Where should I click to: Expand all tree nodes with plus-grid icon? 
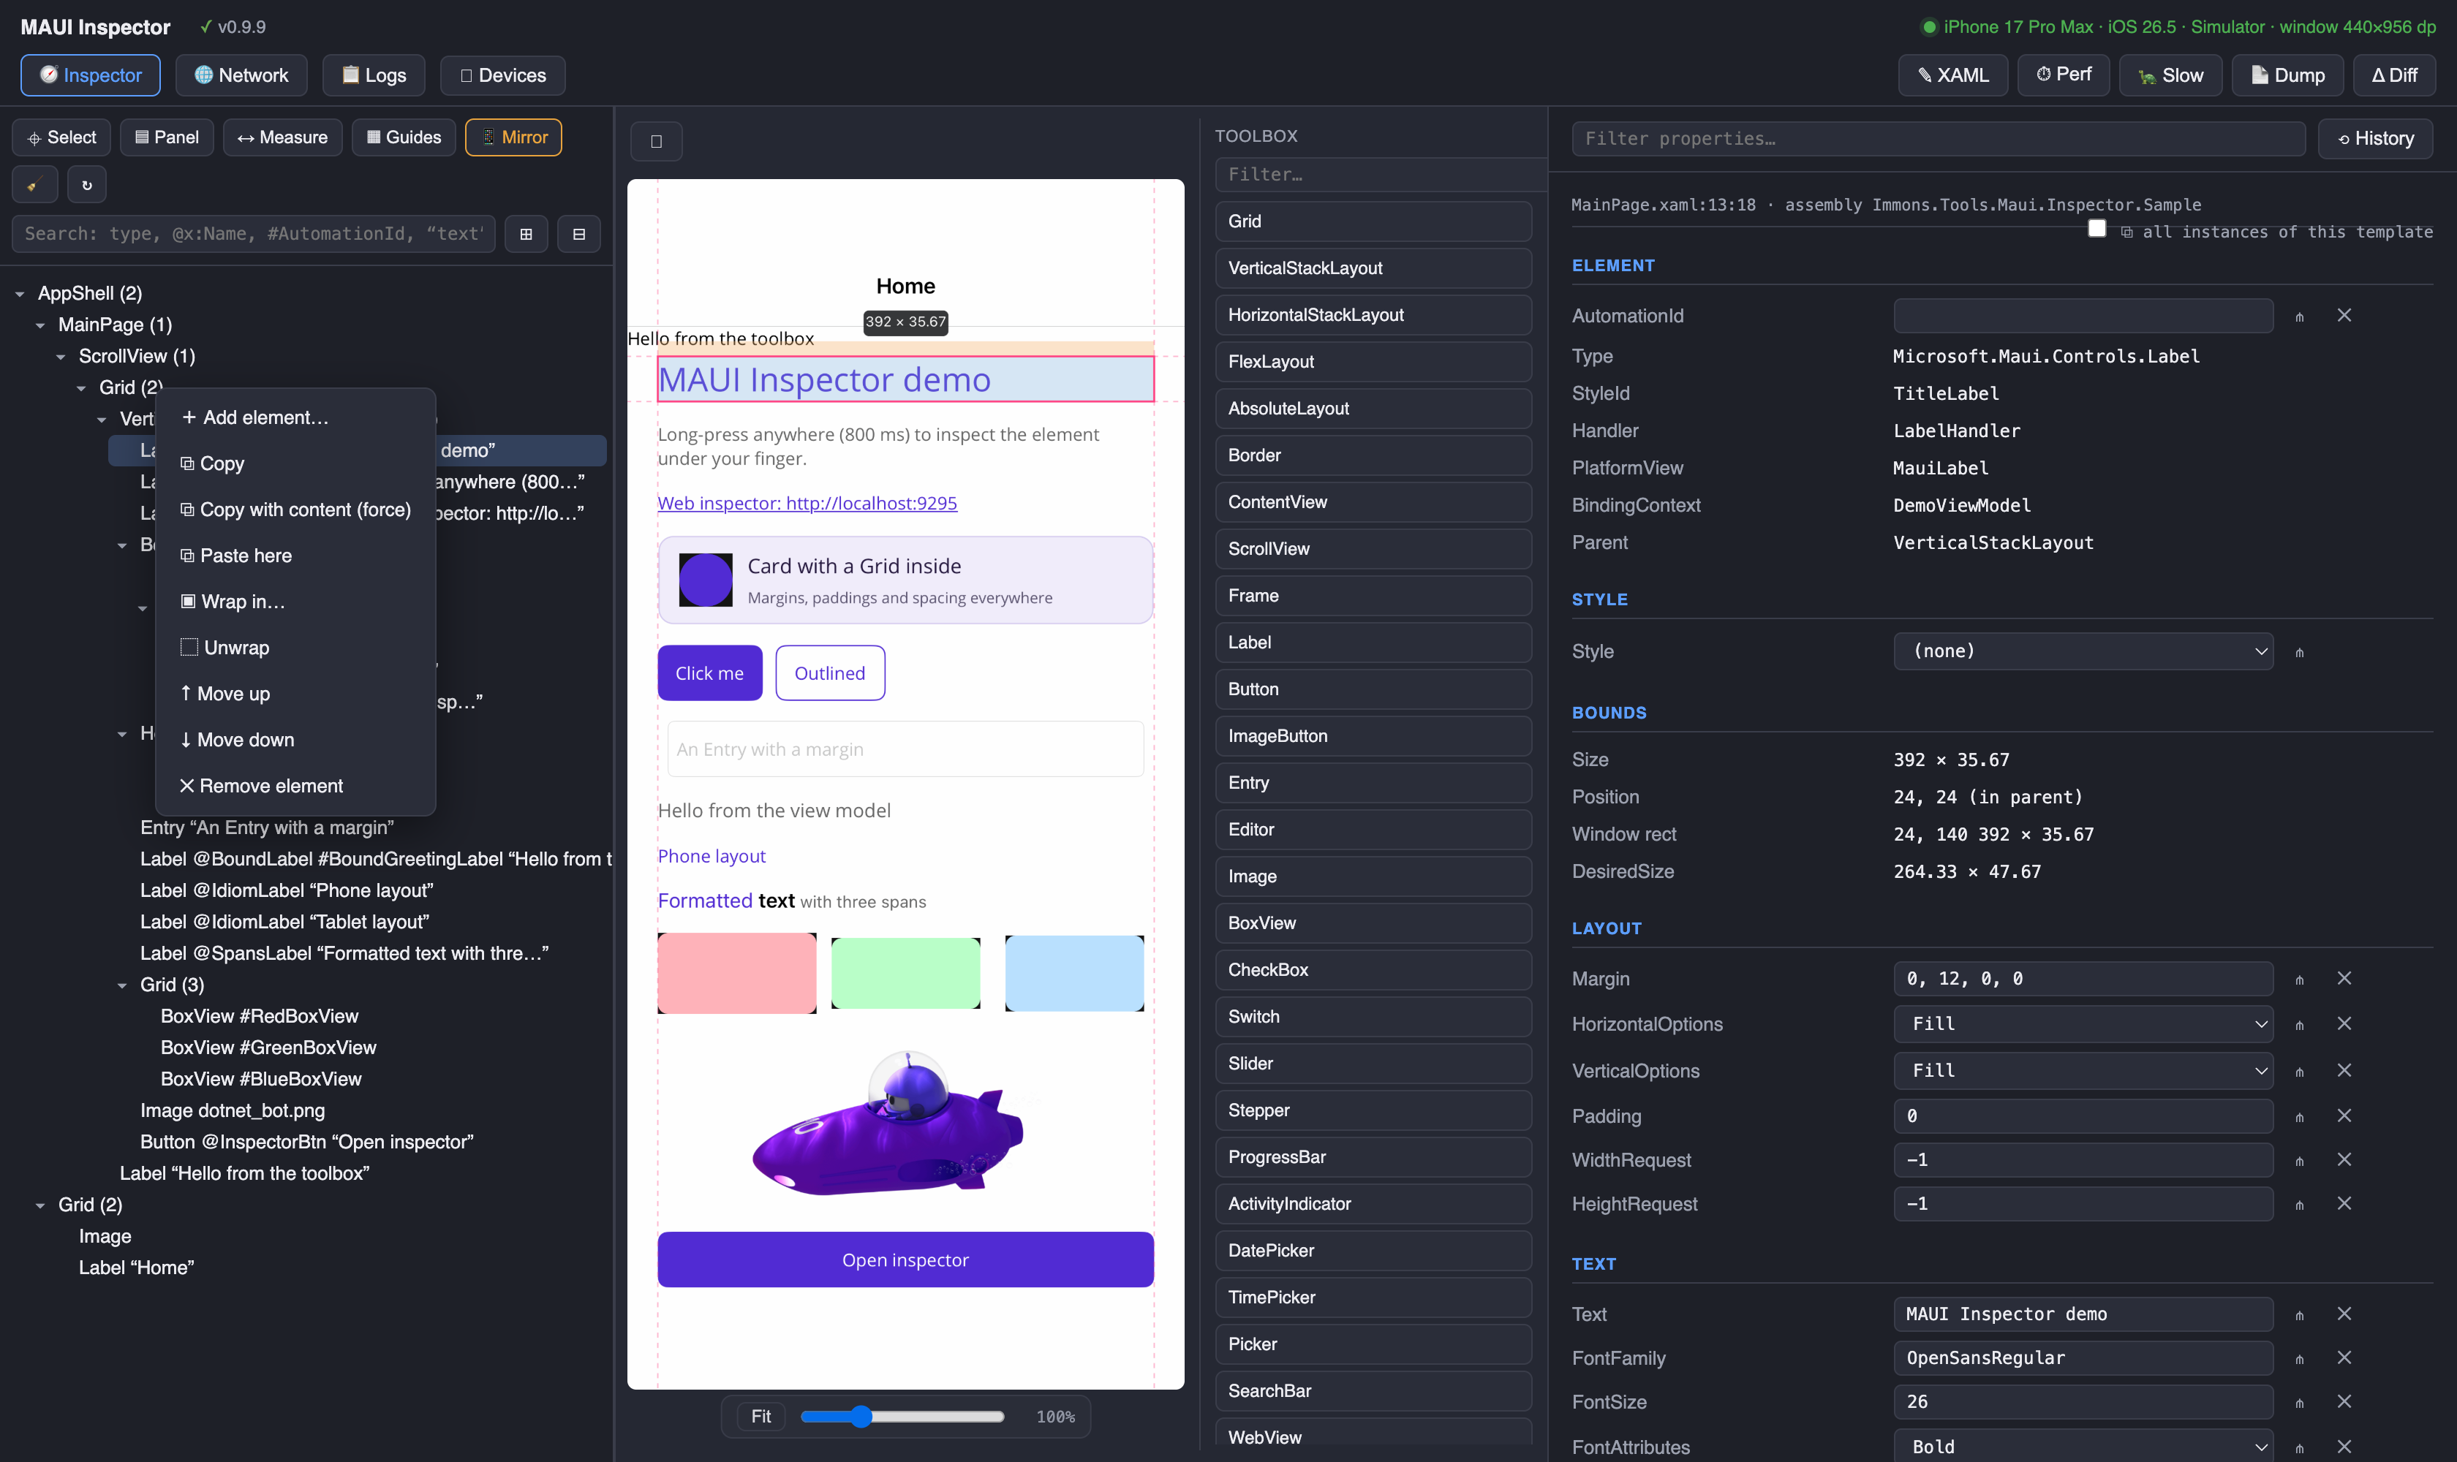526,233
